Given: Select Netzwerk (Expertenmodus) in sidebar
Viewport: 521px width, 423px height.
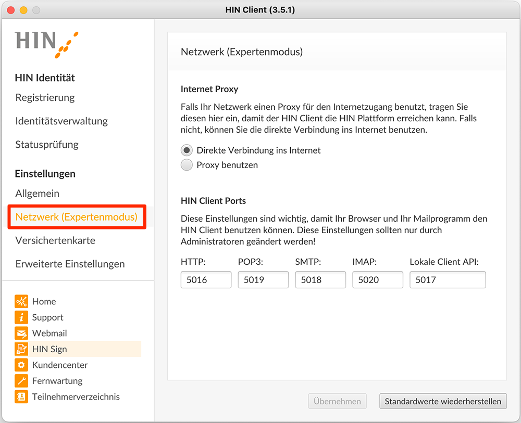Looking at the screenshot, I should point(77,217).
